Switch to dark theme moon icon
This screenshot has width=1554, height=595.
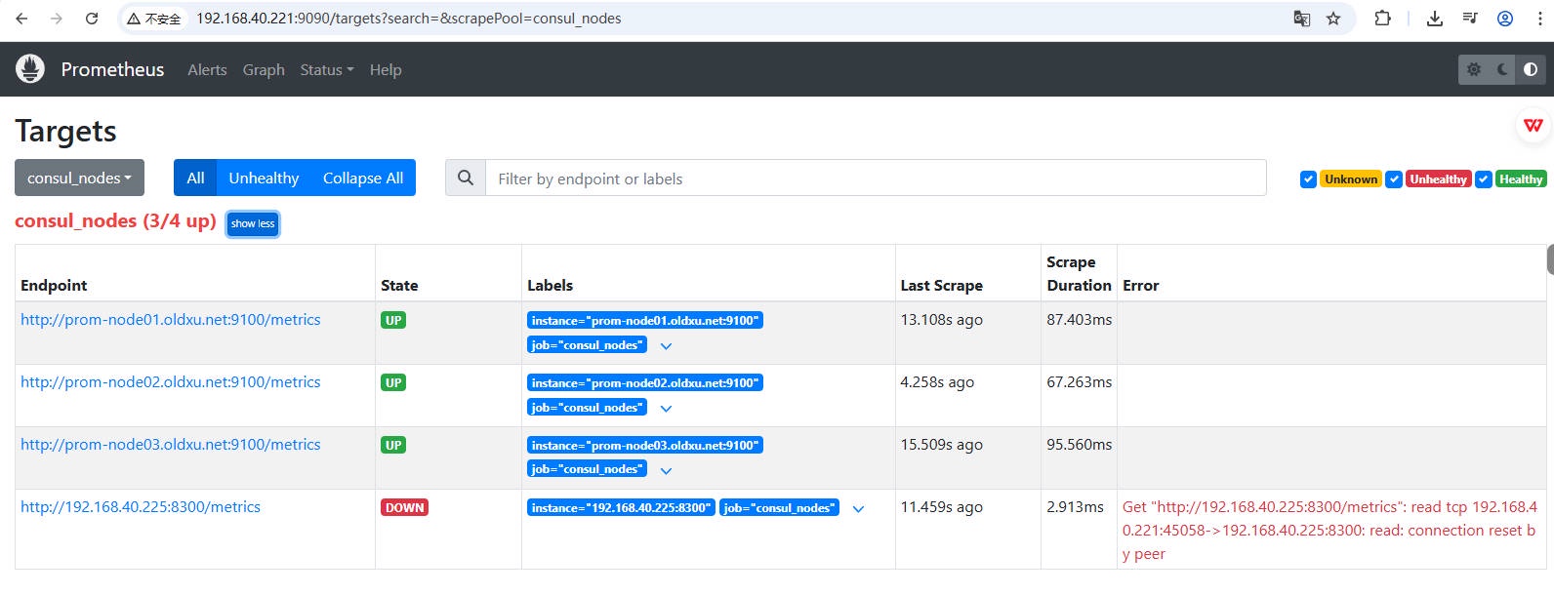1502,69
